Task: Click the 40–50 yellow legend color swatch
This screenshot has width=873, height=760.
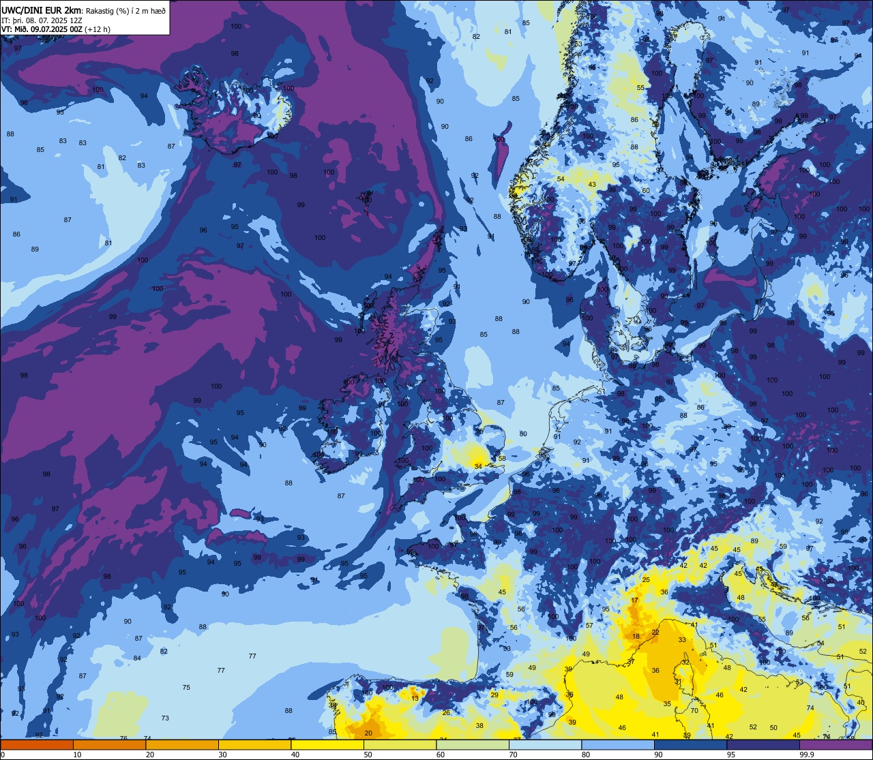Action: pyautogui.click(x=327, y=744)
